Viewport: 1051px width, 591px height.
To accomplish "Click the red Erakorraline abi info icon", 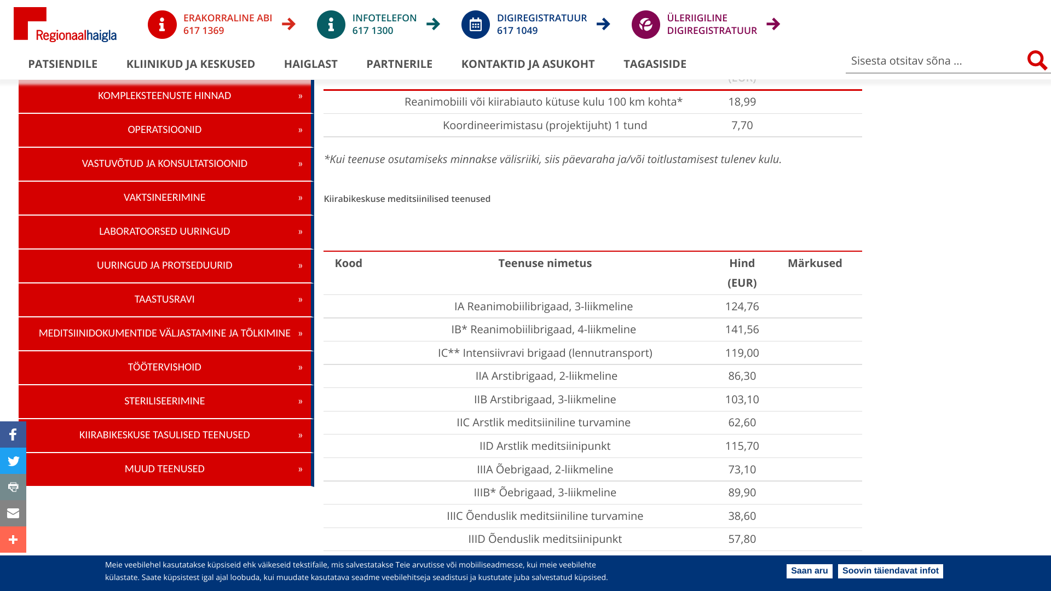I will pos(162,25).
